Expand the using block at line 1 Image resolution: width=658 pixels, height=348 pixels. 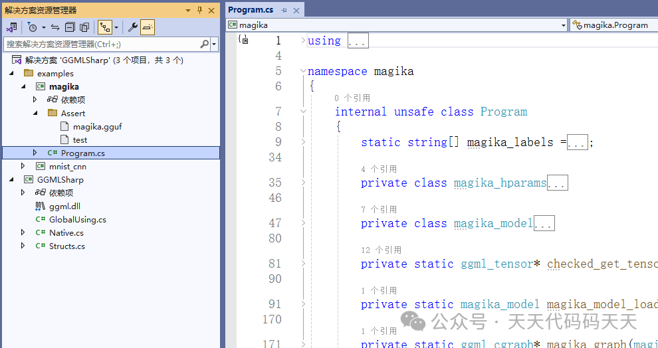click(303, 41)
